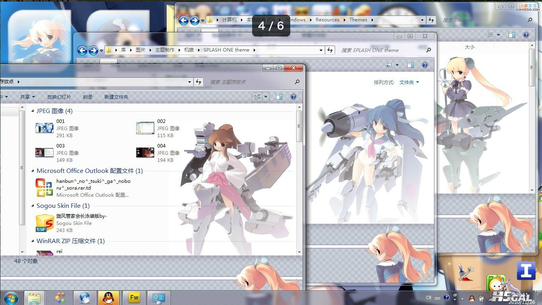Collapse Microsoft Office Outlook 配置文件 group
Viewport: 542px width, 305px height.
point(33,171)
